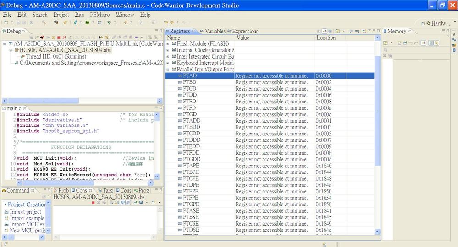The width and height of the screenshot is (458, 247).
Task: Click the red Terminate icon in Console view
Action: tap(93, 203)
